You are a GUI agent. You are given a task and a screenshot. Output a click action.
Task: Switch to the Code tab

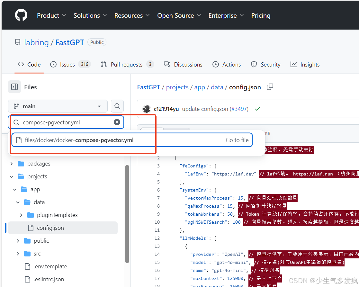(x=29, y=65)
